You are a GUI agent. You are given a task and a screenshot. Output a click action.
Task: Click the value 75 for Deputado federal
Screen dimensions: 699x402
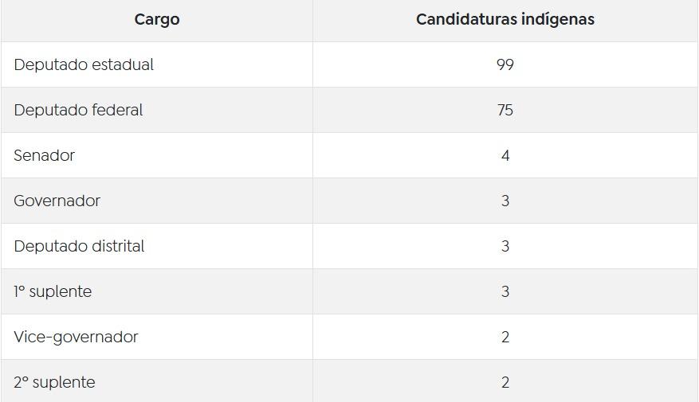coord(505,110)
